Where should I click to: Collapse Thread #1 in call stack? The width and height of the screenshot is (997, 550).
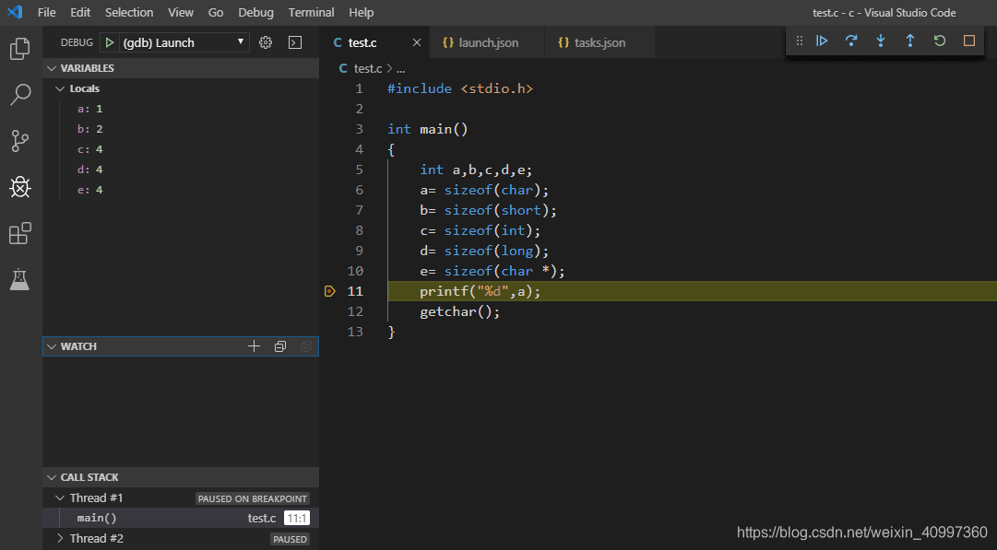(x=60, y=497)
